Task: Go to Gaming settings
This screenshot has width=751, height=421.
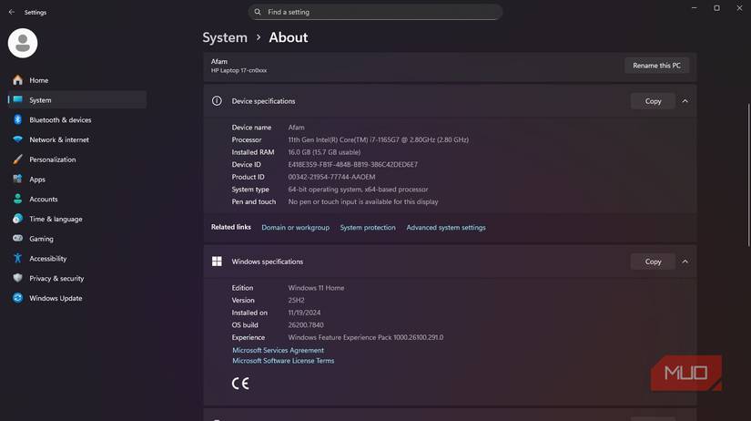Action: tap(77, 239)
